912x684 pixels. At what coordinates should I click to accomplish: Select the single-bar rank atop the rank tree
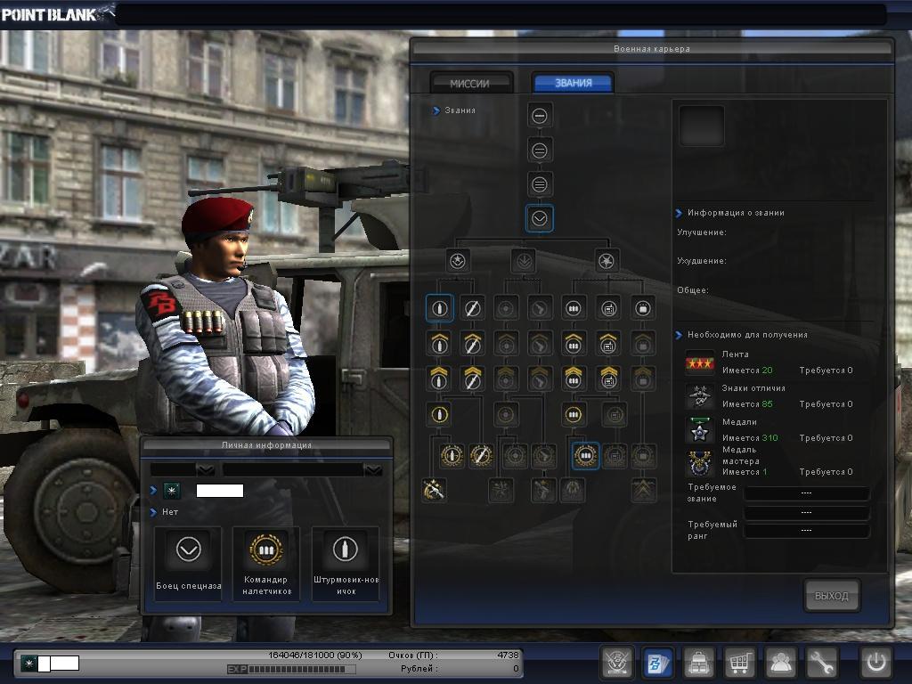click(540, 115)
